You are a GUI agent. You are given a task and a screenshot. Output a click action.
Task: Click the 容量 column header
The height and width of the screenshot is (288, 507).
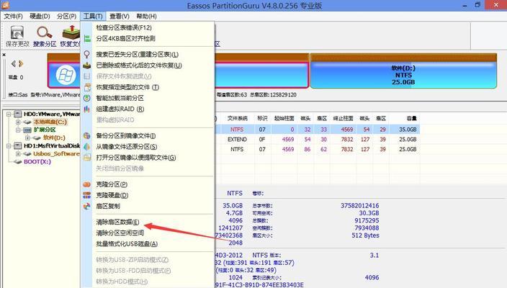coord(411,119)
